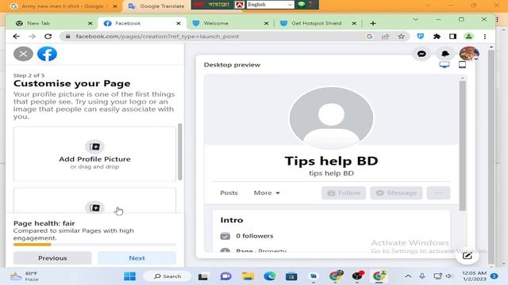Screen dimensions: 508x285
Task: Click the cover photo add icon
Action: 94,207
